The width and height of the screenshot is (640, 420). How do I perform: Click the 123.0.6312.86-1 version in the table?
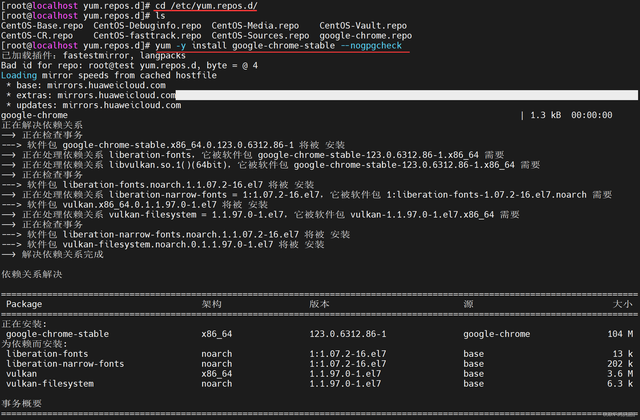tap(347, 334)
